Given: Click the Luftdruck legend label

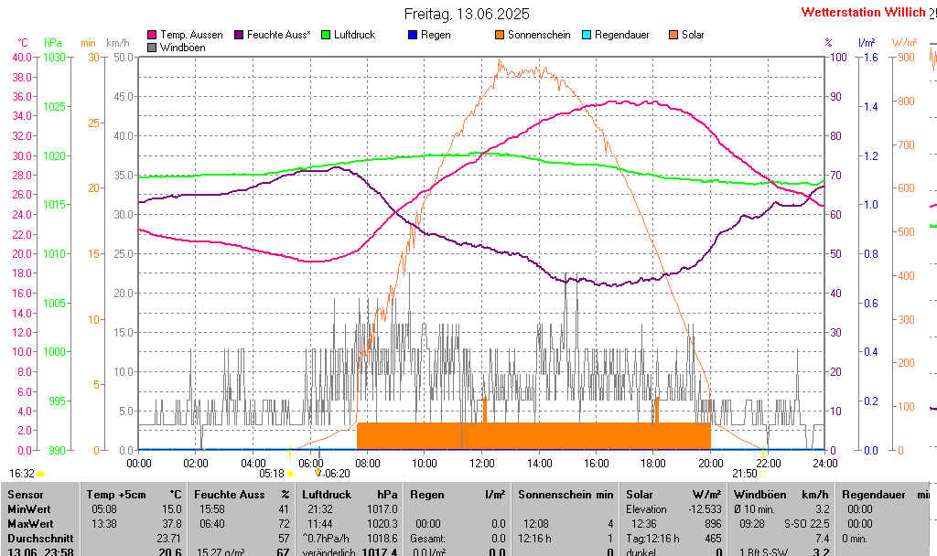Looking at the screenshot, I should pos(354,35).
